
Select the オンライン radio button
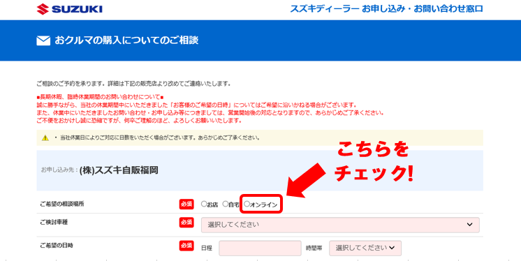(x=247, y=204)
